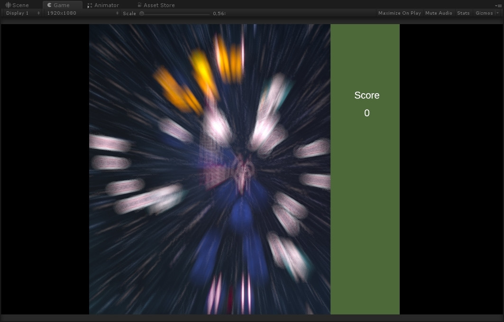The width and height of the screenshot is (504, 322).
Task: Open the Animator tab
Action: point(103,5)
